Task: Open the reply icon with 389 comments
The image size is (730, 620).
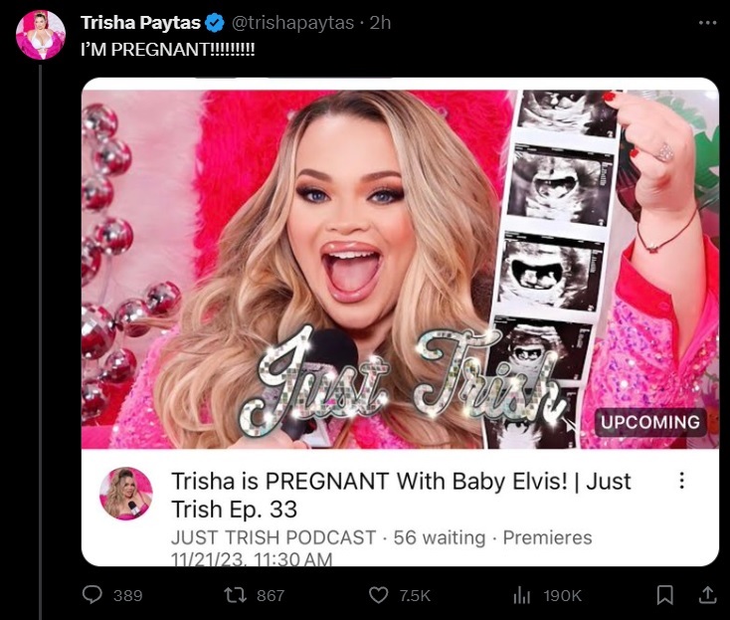Action: [x=92, y=595]
